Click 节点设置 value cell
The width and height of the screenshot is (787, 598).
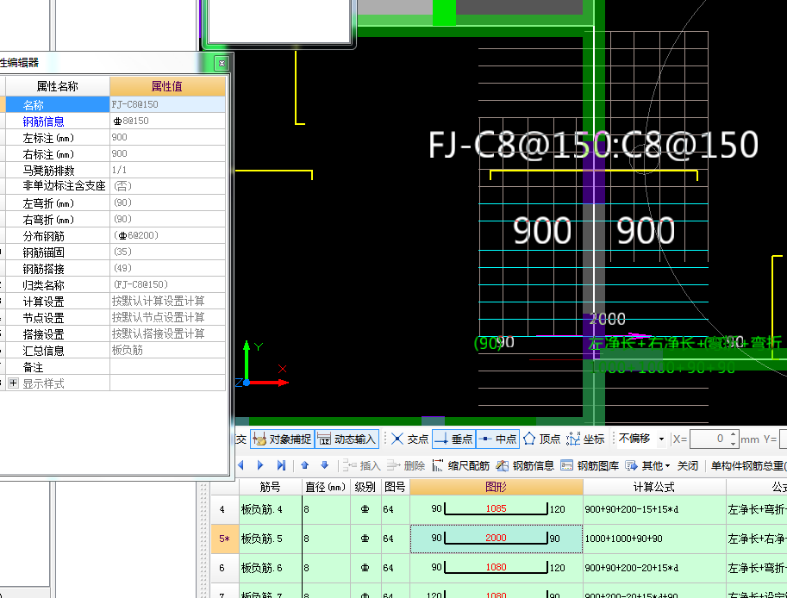(167, 318)
